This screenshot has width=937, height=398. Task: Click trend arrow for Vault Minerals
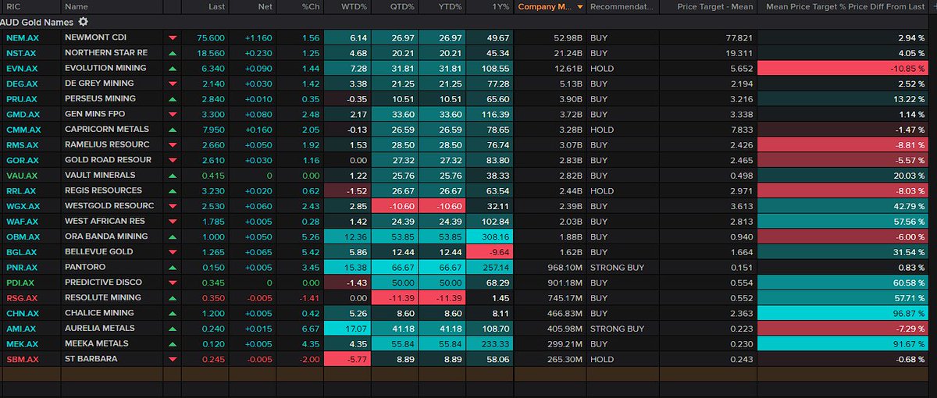click(x=173, y=176)
